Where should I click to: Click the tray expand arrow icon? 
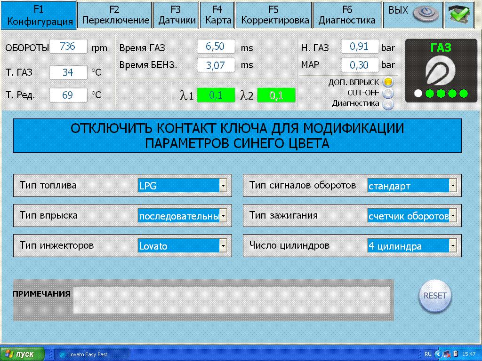(438, 354)
